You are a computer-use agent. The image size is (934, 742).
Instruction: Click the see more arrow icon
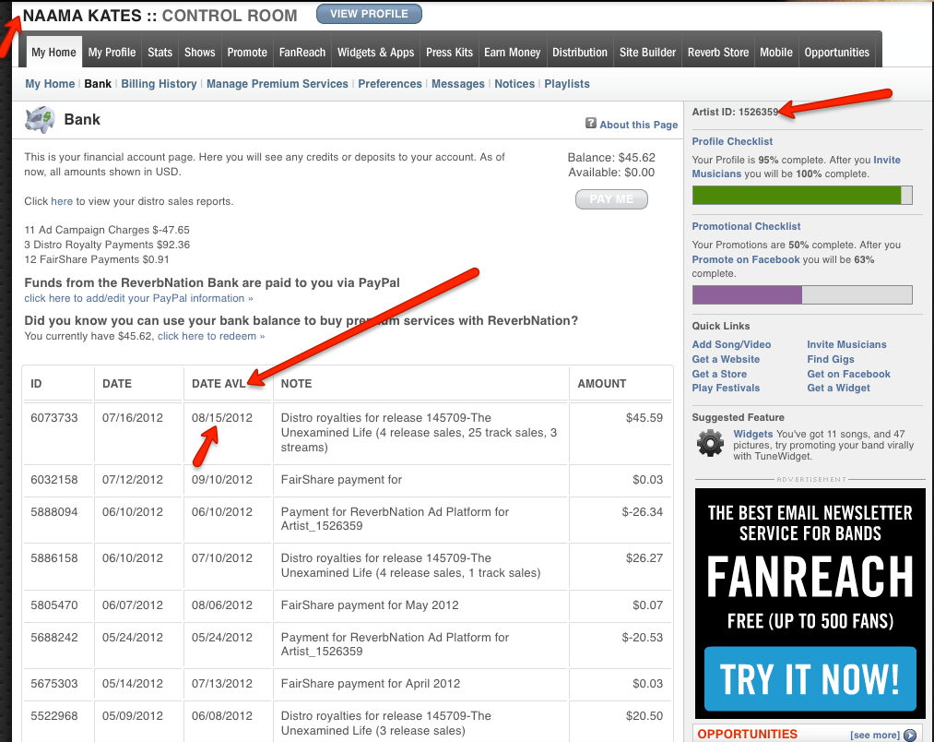click(x=910, y=735)
